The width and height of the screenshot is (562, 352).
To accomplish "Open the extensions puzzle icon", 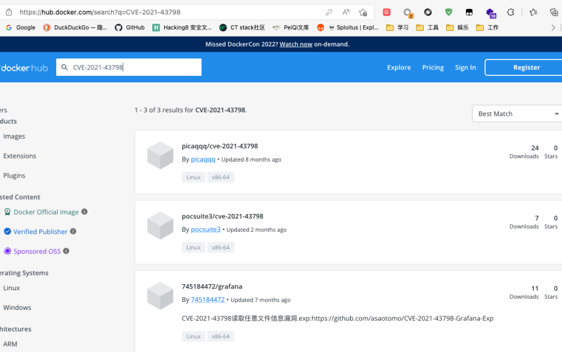I will 511,12.
